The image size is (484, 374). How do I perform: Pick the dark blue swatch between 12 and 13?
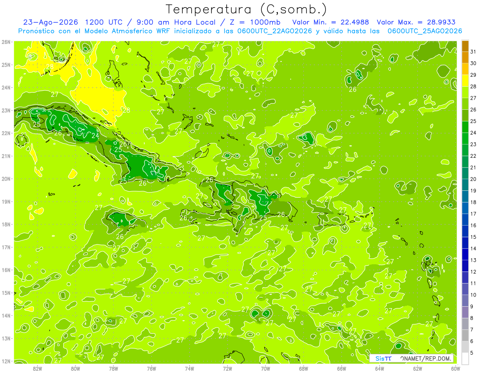465,266
